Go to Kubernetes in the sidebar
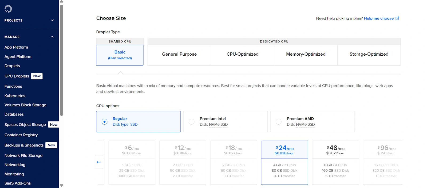This screenshot has height=188, width=427. point(15,96)
